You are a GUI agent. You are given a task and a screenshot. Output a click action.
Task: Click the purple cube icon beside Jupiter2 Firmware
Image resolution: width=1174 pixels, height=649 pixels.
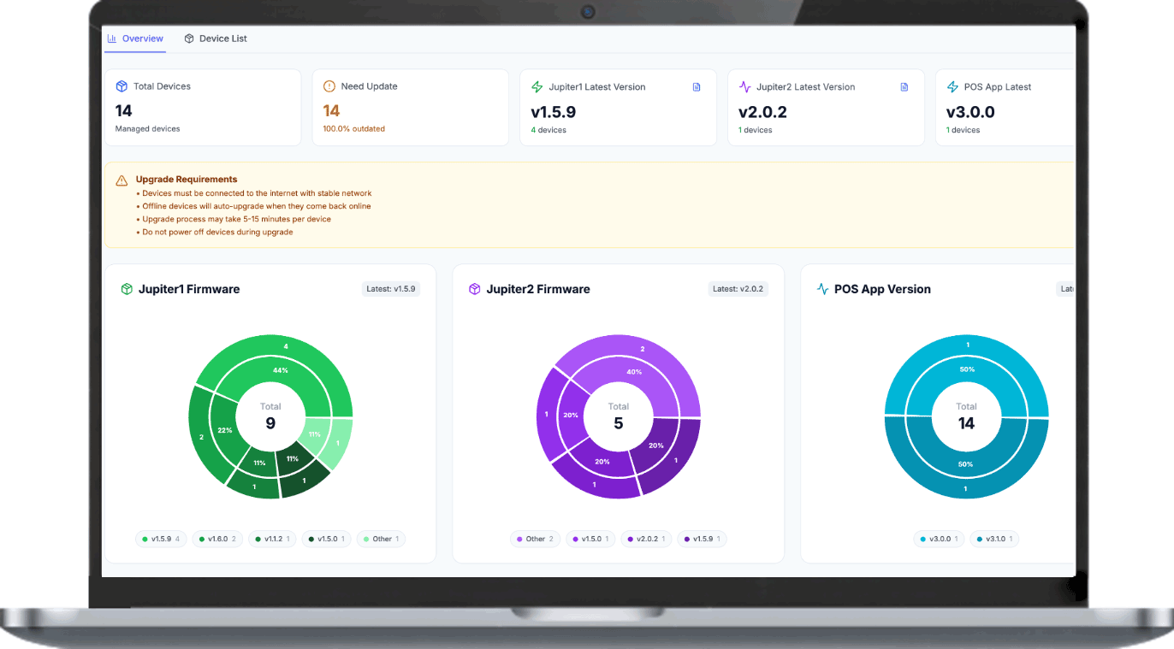pyautogui.click(x=475, y=289)
